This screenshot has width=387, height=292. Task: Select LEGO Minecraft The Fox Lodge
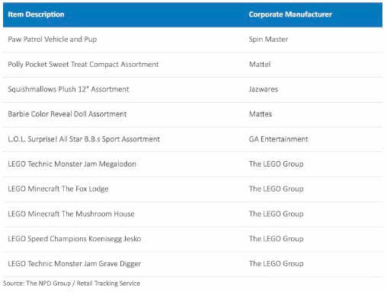coord(58,189)
